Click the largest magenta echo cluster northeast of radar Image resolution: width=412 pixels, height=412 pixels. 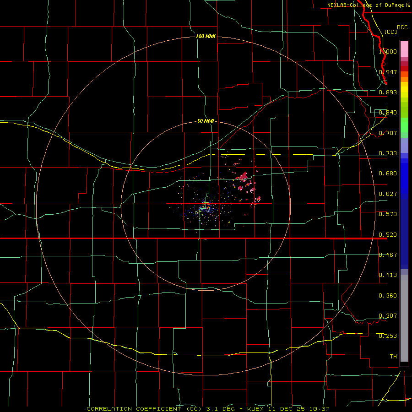click(x=243, y=177)
